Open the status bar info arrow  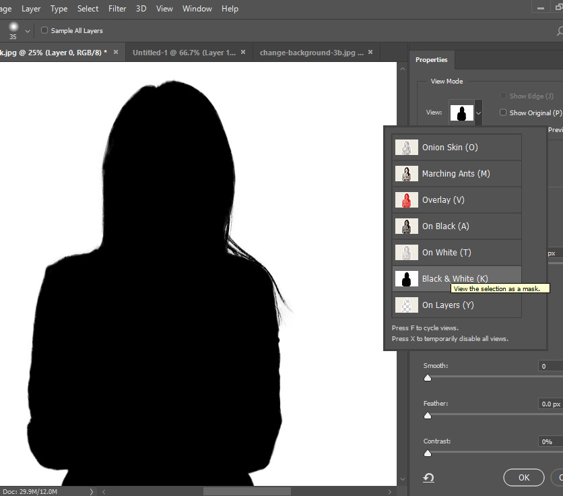pyautogui.click(x=91, y=492)
